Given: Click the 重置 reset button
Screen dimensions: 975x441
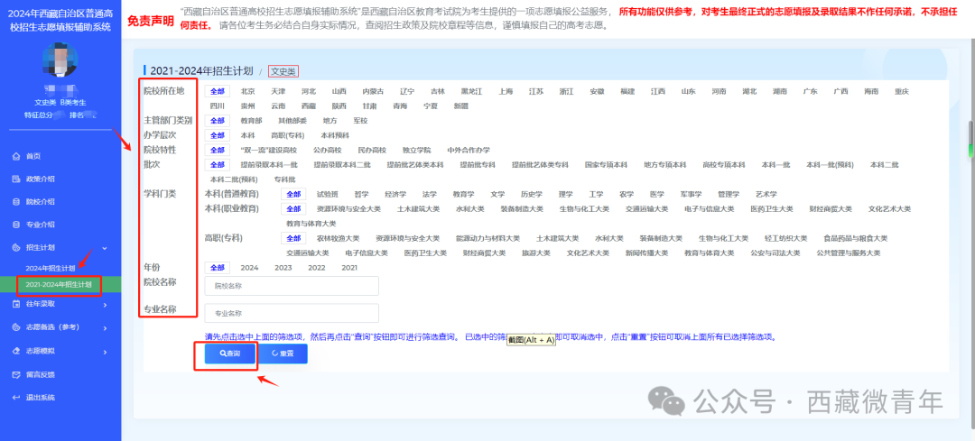Looking at the screenshot, I should (x=283, y=354).
